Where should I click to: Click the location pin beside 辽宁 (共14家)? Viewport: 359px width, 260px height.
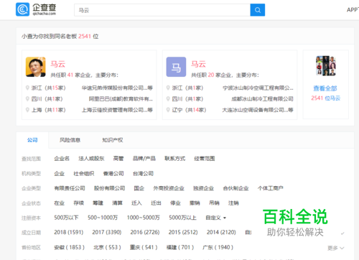click(x=168, y=110)
